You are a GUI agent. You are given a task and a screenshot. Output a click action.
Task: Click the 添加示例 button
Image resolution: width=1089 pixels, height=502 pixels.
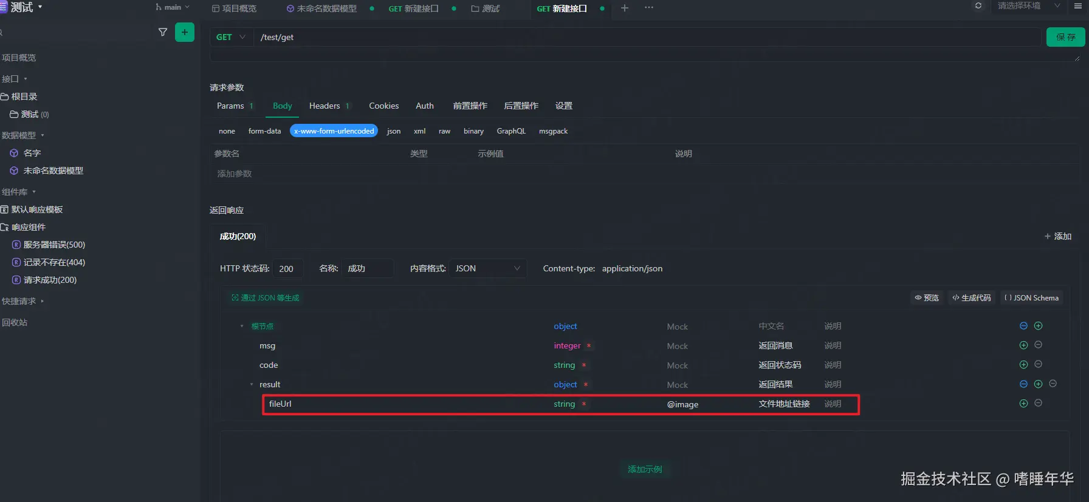(645, 469)
